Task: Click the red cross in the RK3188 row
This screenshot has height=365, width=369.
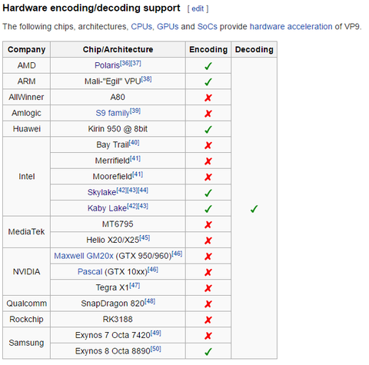Action: (208, 320)
